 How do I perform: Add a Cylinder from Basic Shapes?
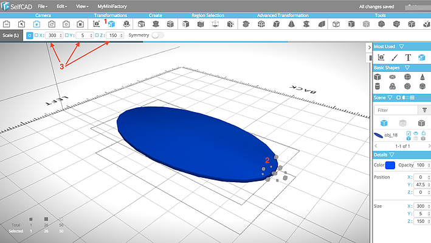coord(378,86)
